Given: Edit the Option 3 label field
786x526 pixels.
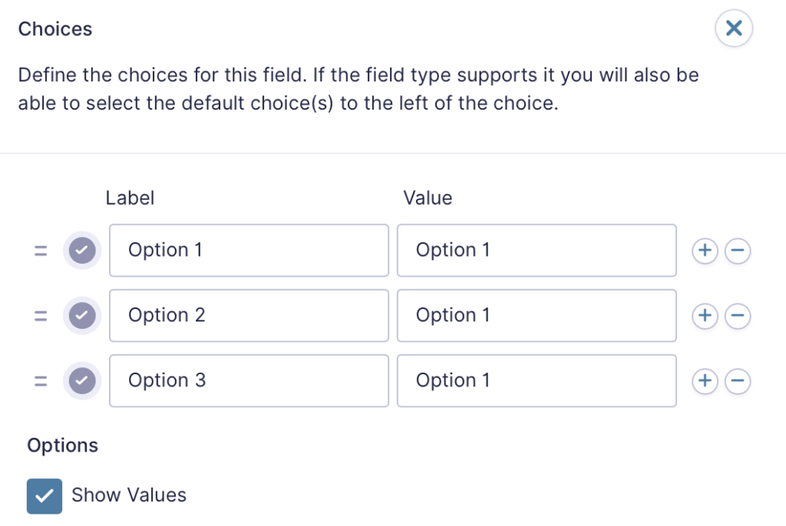Looking at the screenshot, I should point(249,381).
